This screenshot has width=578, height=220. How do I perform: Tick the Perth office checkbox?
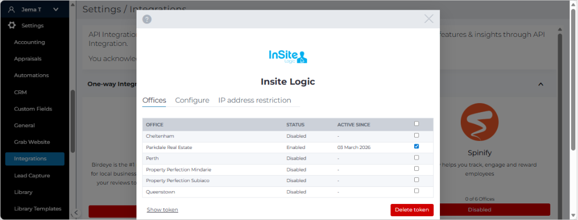coord(416,158)
